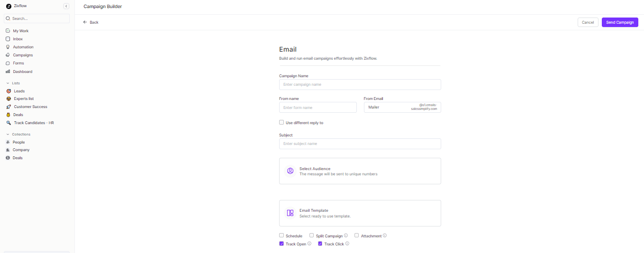Click the Zixflow logo icon
This screenshot has height=253, width=644.
8,6
